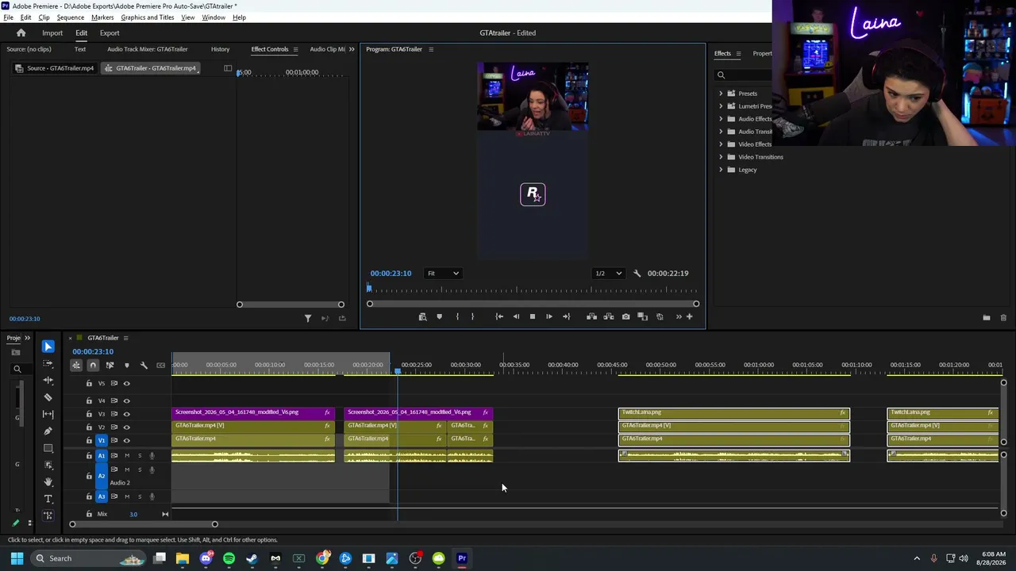Expand Audio Effects folder
Image resolution: width=1016 pixels, height=571 pixels.
coord(721,119)
